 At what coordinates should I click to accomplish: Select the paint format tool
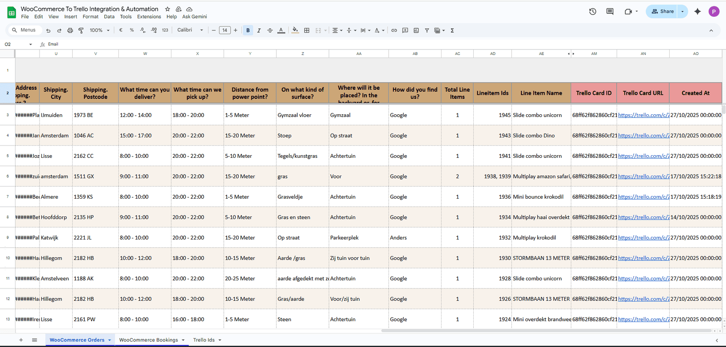click(81, 30)
